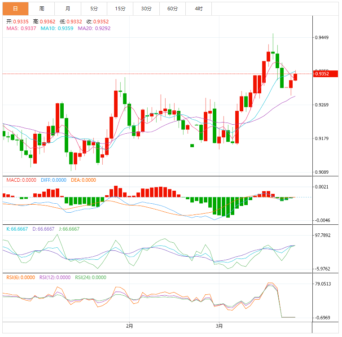The height and width of the screenshot is (337, 342).
Task: Open the 30分 timeframe tab
Action: point(146,9)
